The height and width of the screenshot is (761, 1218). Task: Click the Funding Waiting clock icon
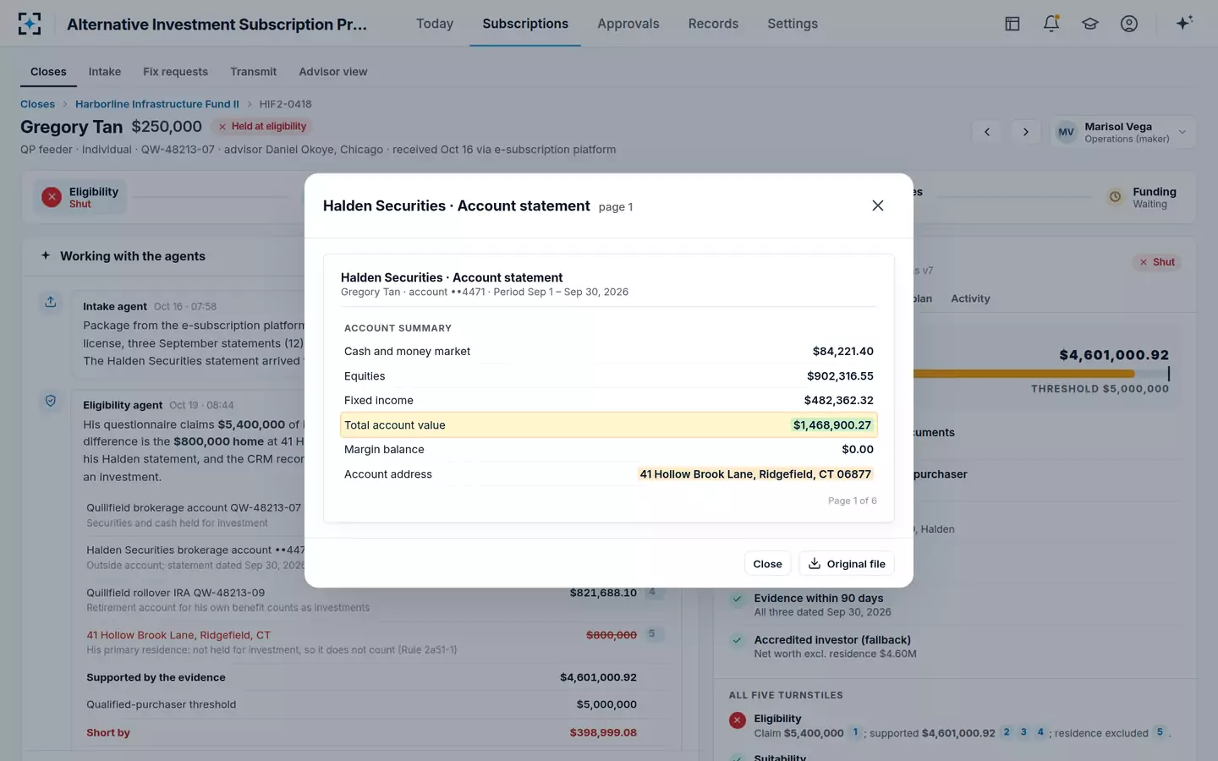pyautogui.click(x=1115, y=197)
